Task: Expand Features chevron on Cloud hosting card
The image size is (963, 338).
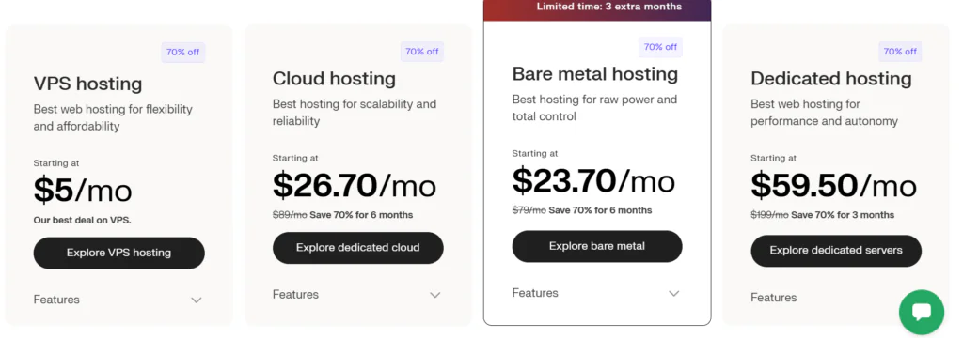Action: point(434,295)
